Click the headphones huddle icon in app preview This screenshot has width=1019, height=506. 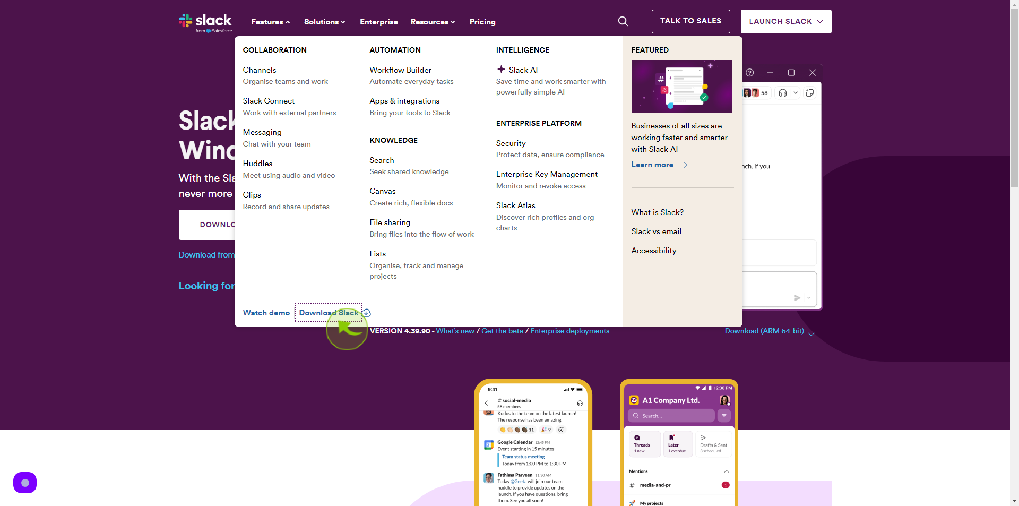[782, 93]
